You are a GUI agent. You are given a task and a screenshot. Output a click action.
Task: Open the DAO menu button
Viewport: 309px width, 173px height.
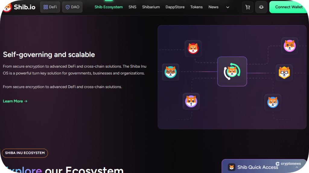tap(72, 7)
